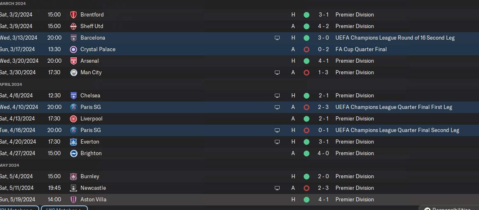
Task: Open the U18 Matches dropdown button
Action: [x=64, y=208]
